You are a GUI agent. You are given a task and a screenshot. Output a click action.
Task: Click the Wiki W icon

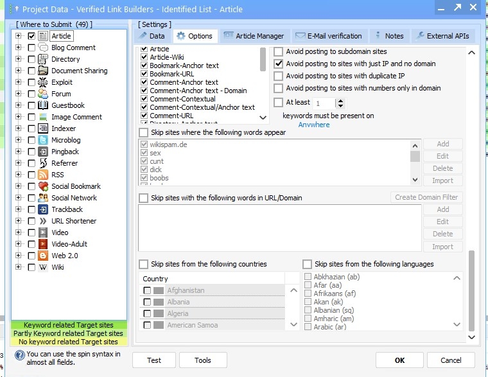click(43, 267)
